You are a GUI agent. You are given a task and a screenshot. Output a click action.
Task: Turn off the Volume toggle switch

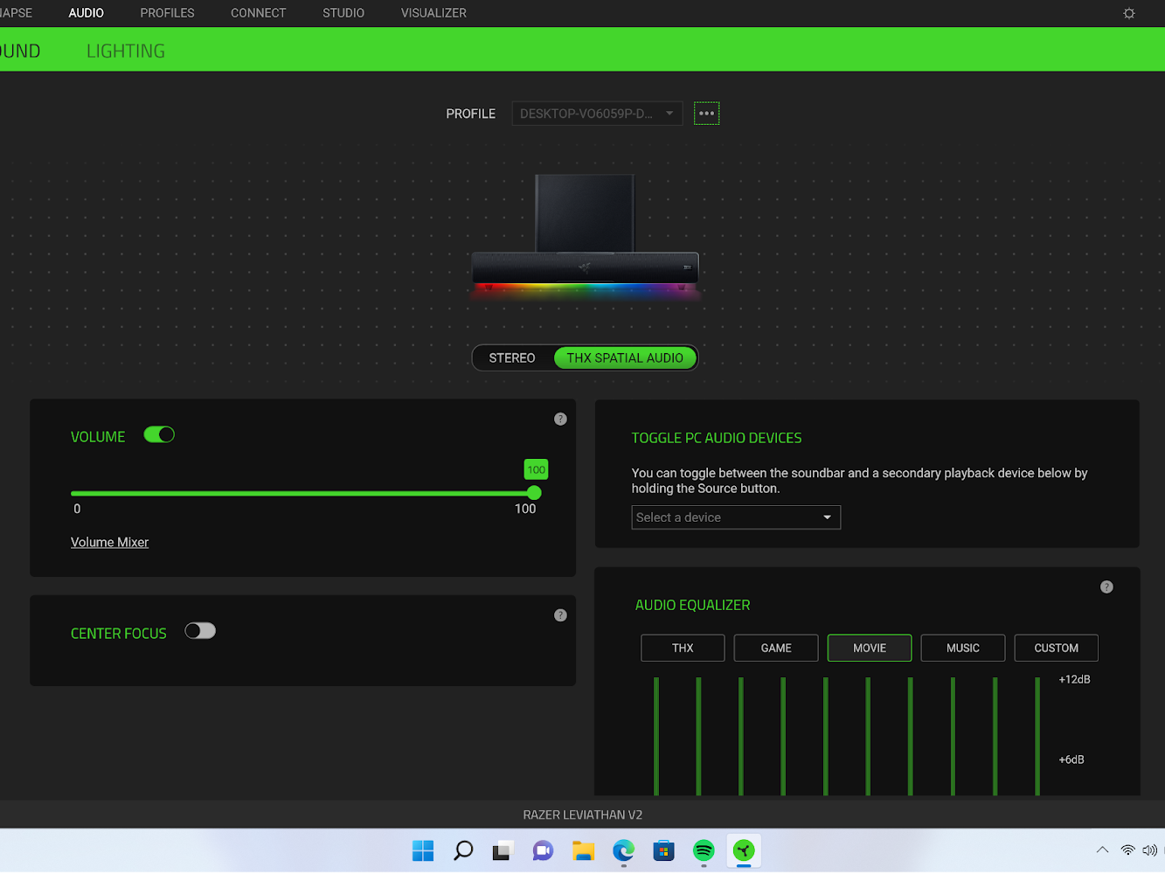point(159,435)
